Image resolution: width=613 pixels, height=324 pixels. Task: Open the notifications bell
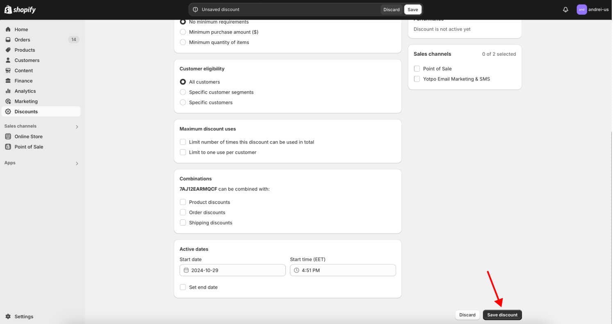coord(565,9)
